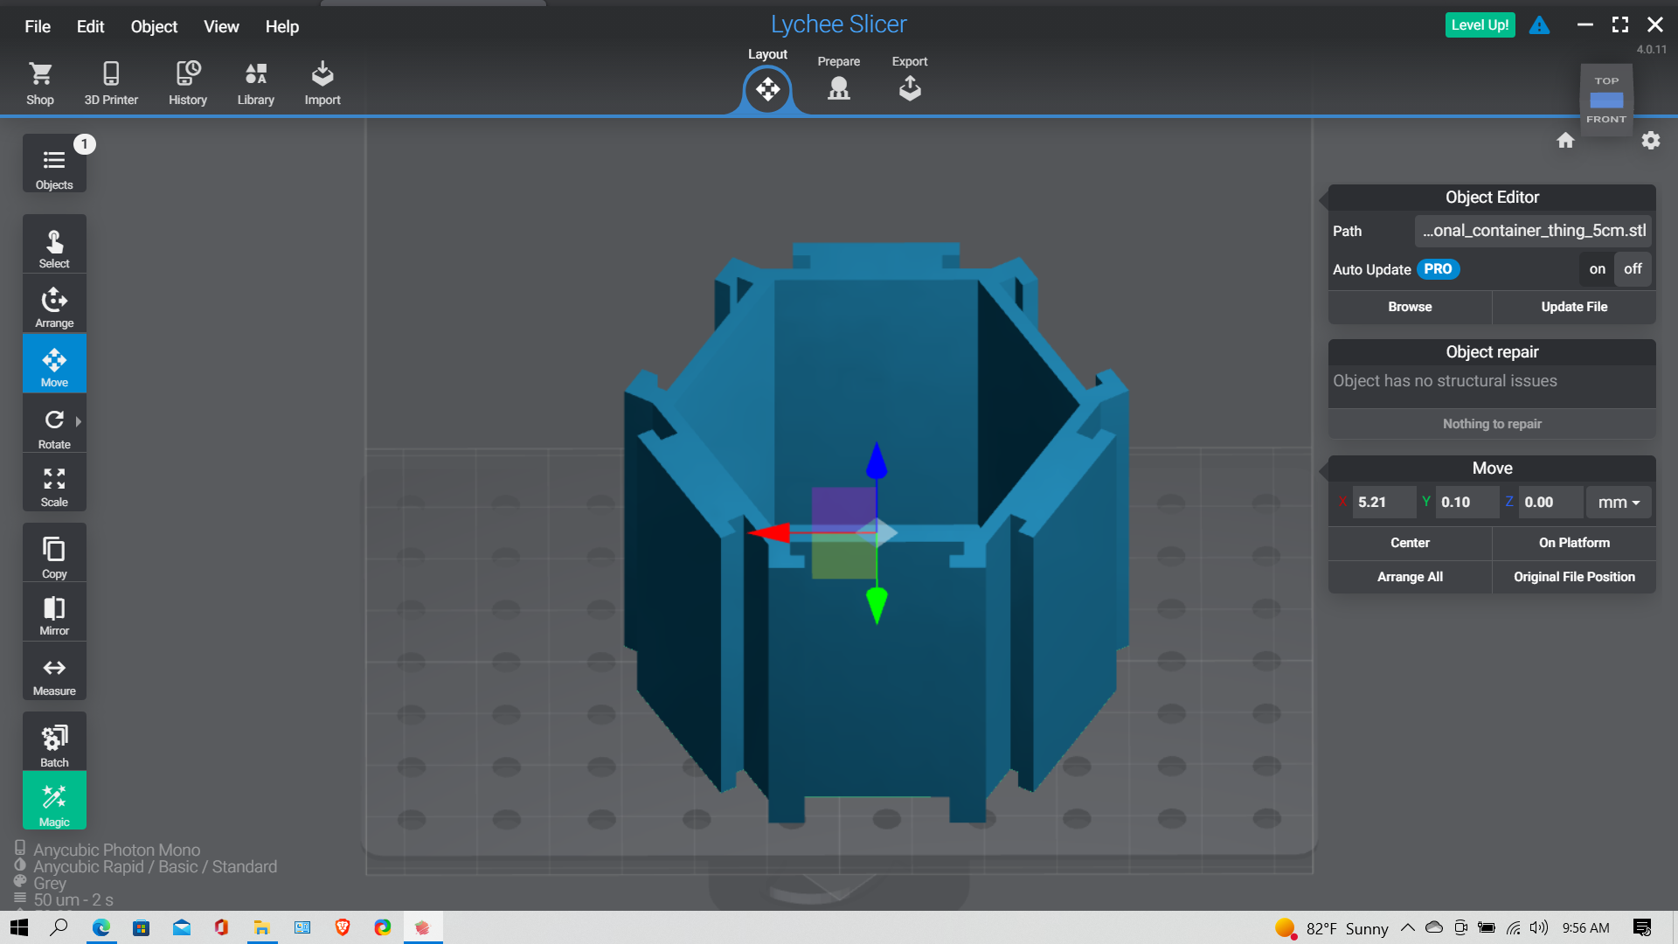Open the blue warning triangle notification
The height and width of the screenshot is (944, 1678).
coord(1539,25)
